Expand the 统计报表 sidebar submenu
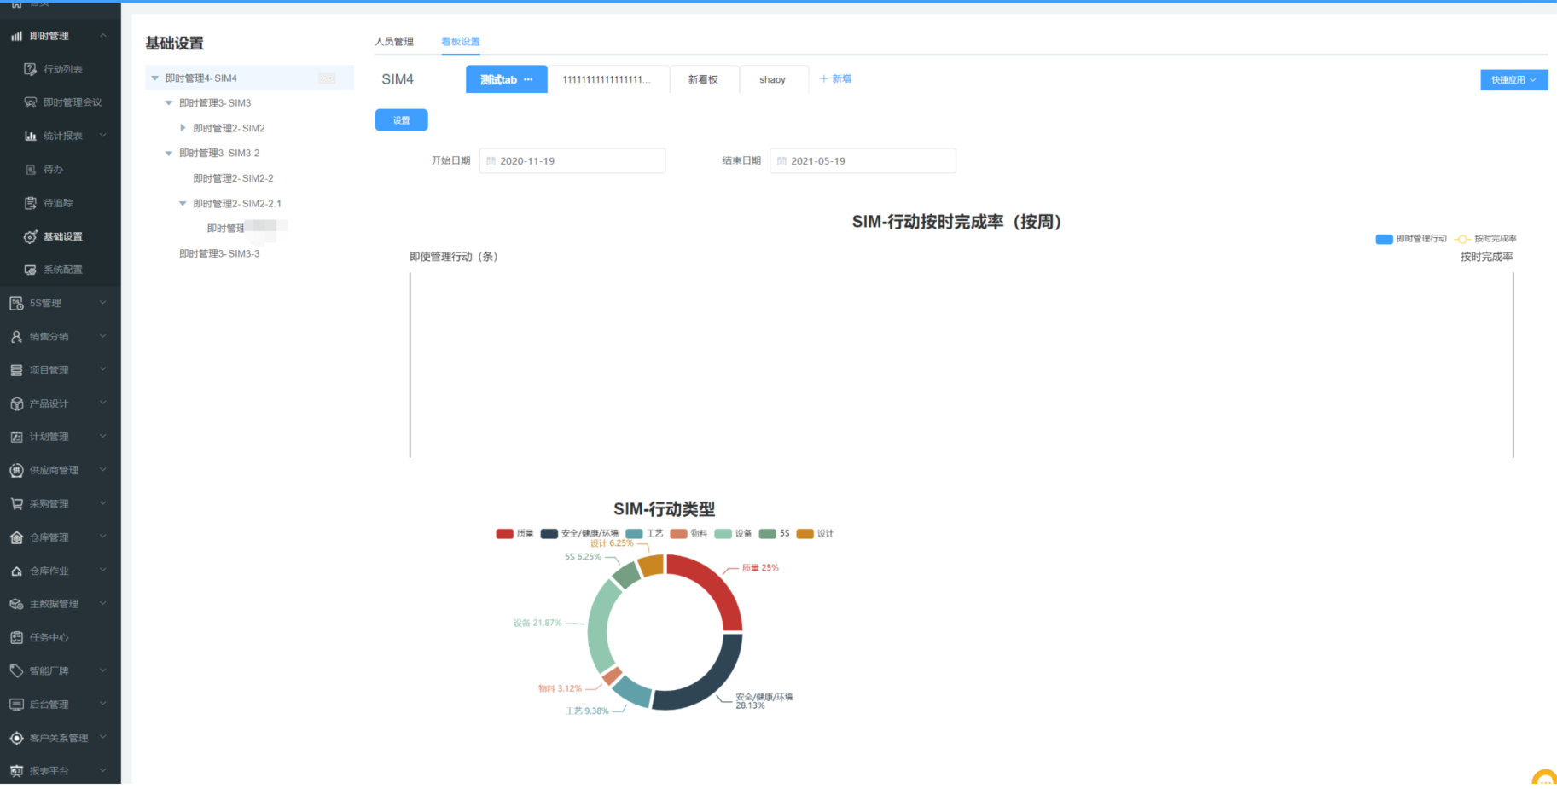Viewport: 1557px width, 789px height. (103, 136)
